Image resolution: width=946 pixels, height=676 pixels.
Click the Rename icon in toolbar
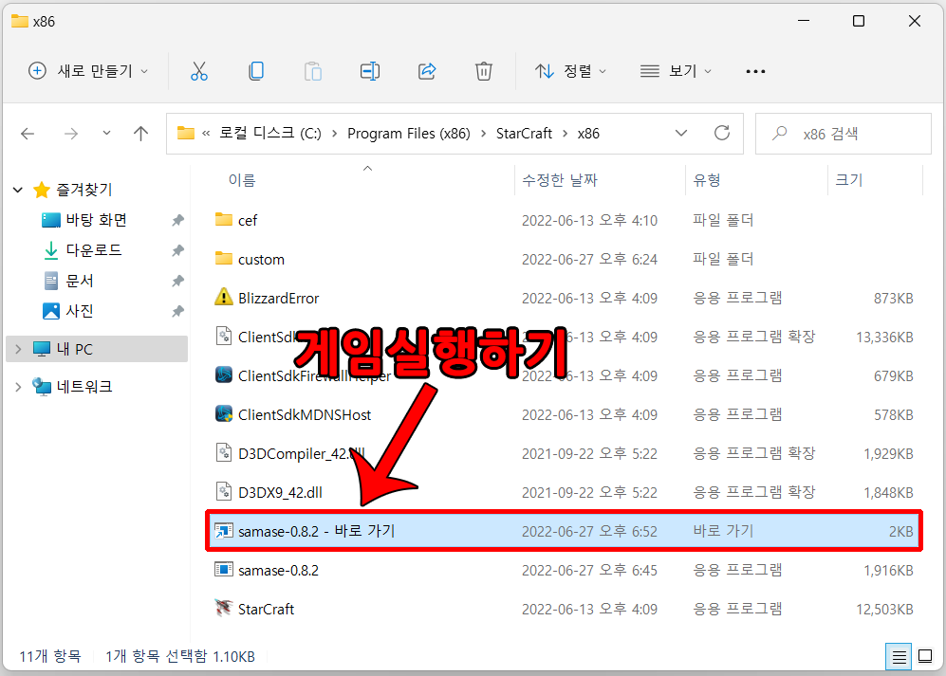coord(370,71)
